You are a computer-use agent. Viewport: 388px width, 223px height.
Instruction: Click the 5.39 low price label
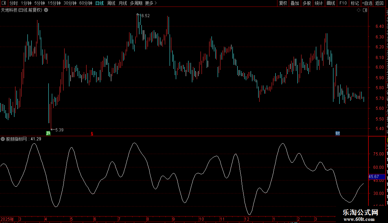(59, 130)
